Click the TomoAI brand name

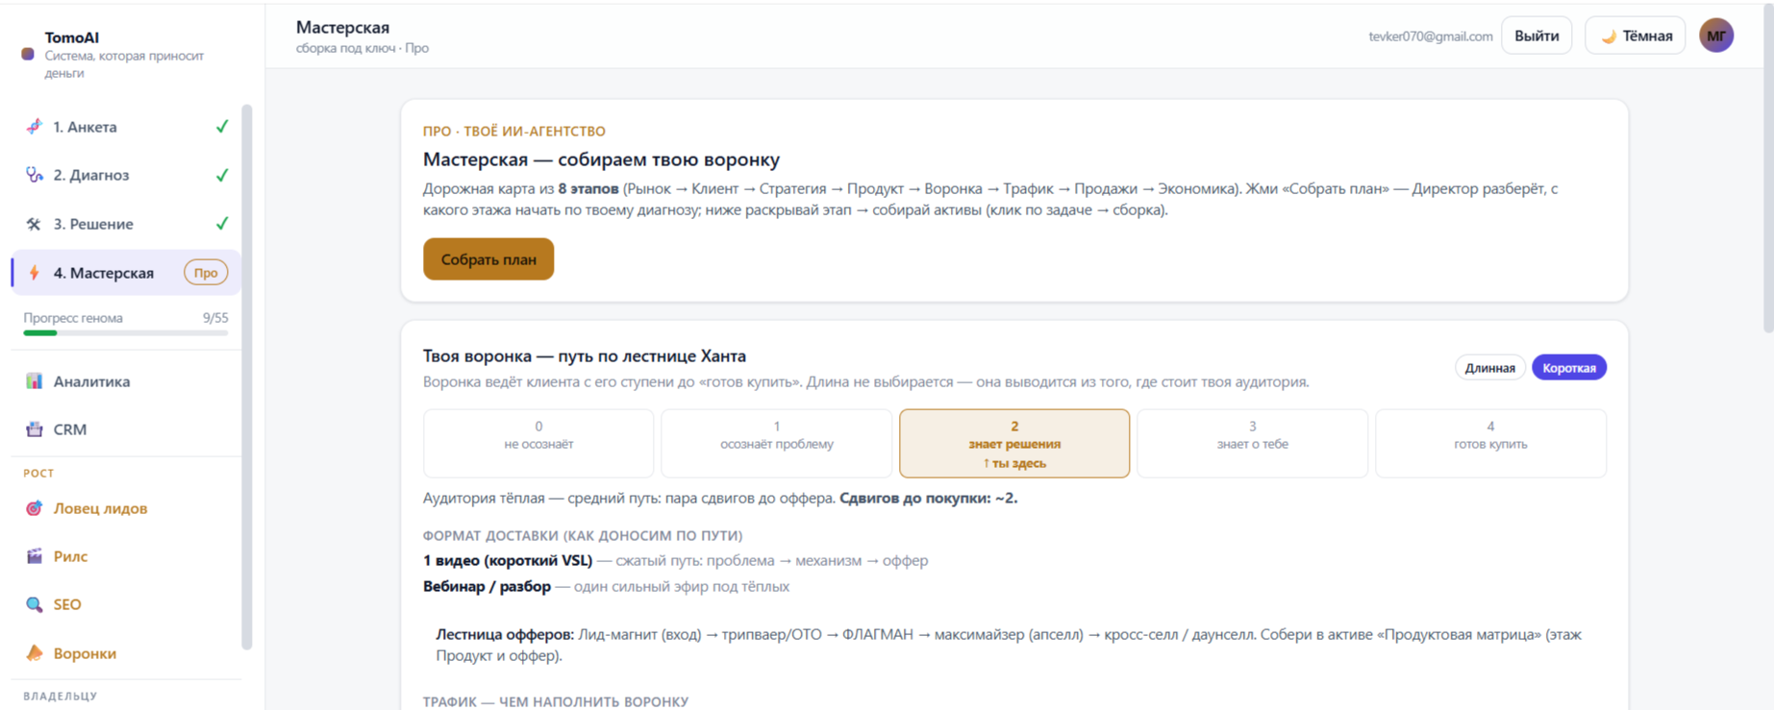click(72, 37)
